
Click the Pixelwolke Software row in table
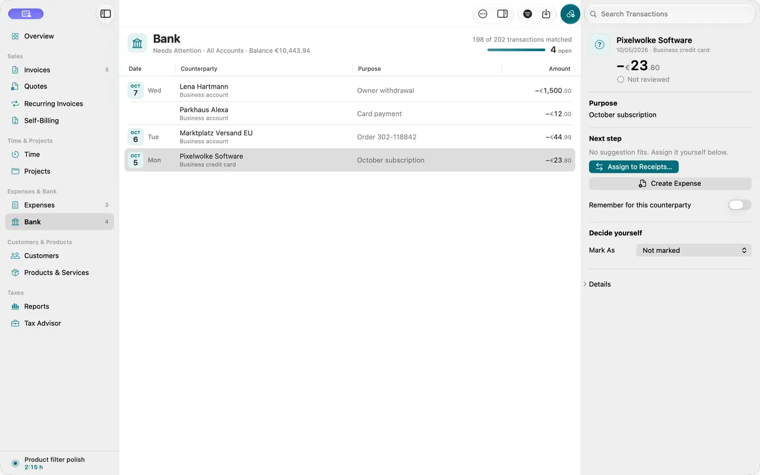[350, 160]
